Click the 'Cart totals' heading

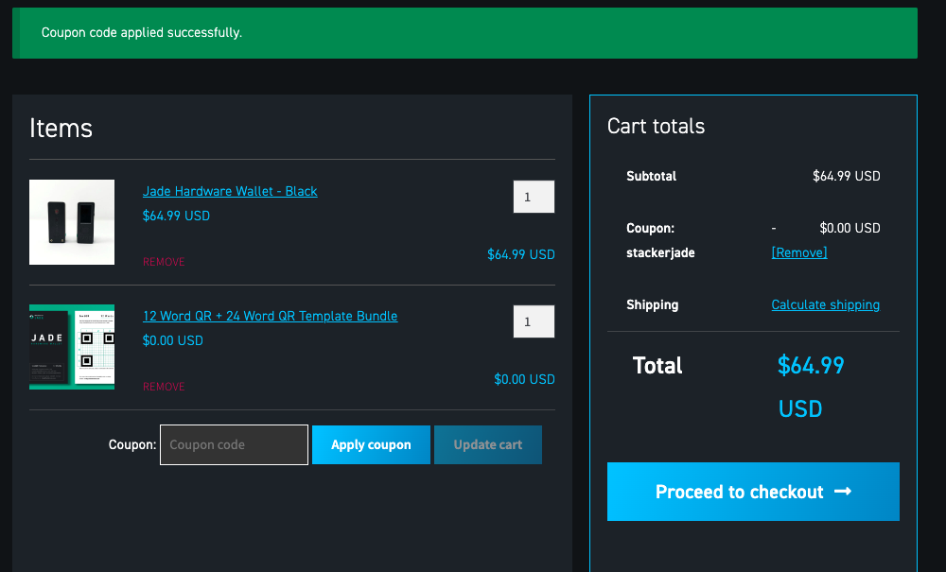tap(656, 126)
